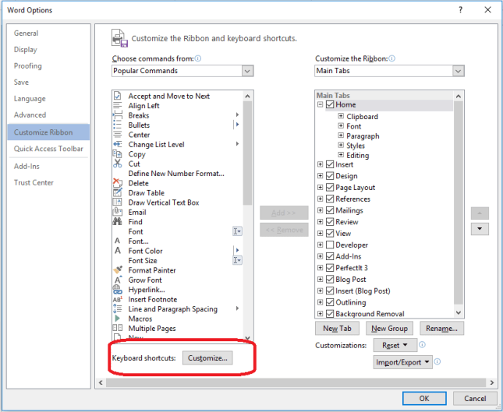503x412 pixels.
Task: Open the Proofing options category
Action: 27,66
